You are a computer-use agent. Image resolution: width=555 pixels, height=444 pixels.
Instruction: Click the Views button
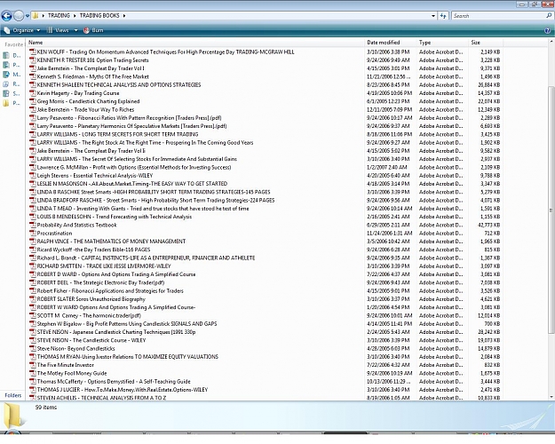(59, 30)
